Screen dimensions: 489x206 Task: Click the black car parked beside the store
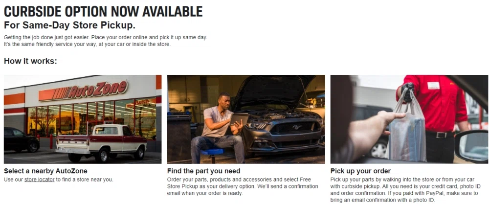[x=22, y=139]
